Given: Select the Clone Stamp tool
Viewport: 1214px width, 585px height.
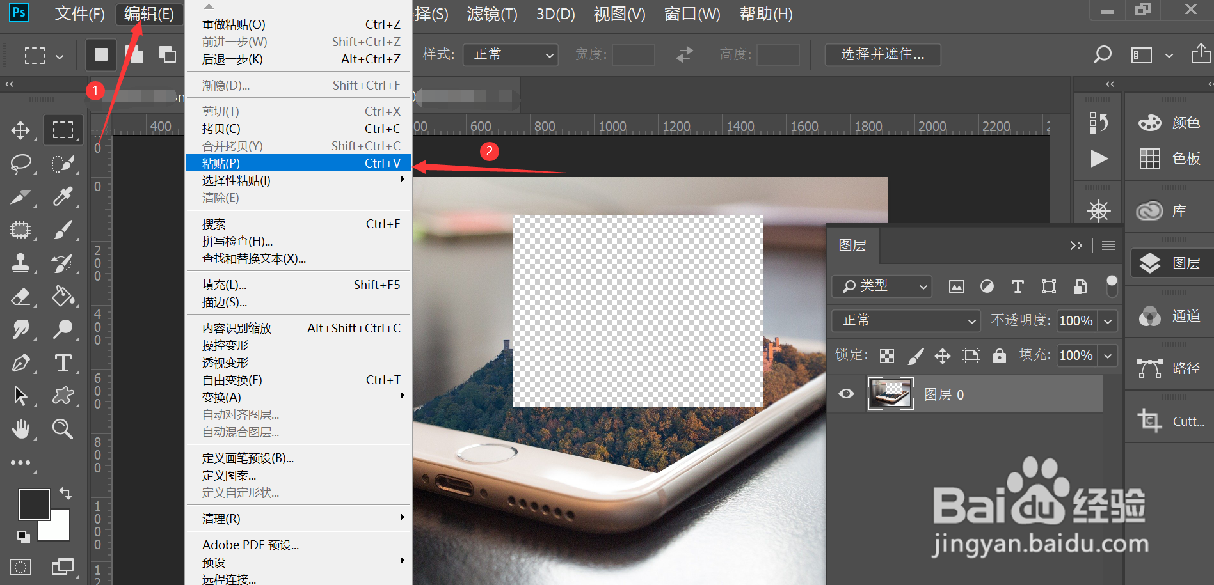Looking at the screenshot, I should (x=20, y=263).
